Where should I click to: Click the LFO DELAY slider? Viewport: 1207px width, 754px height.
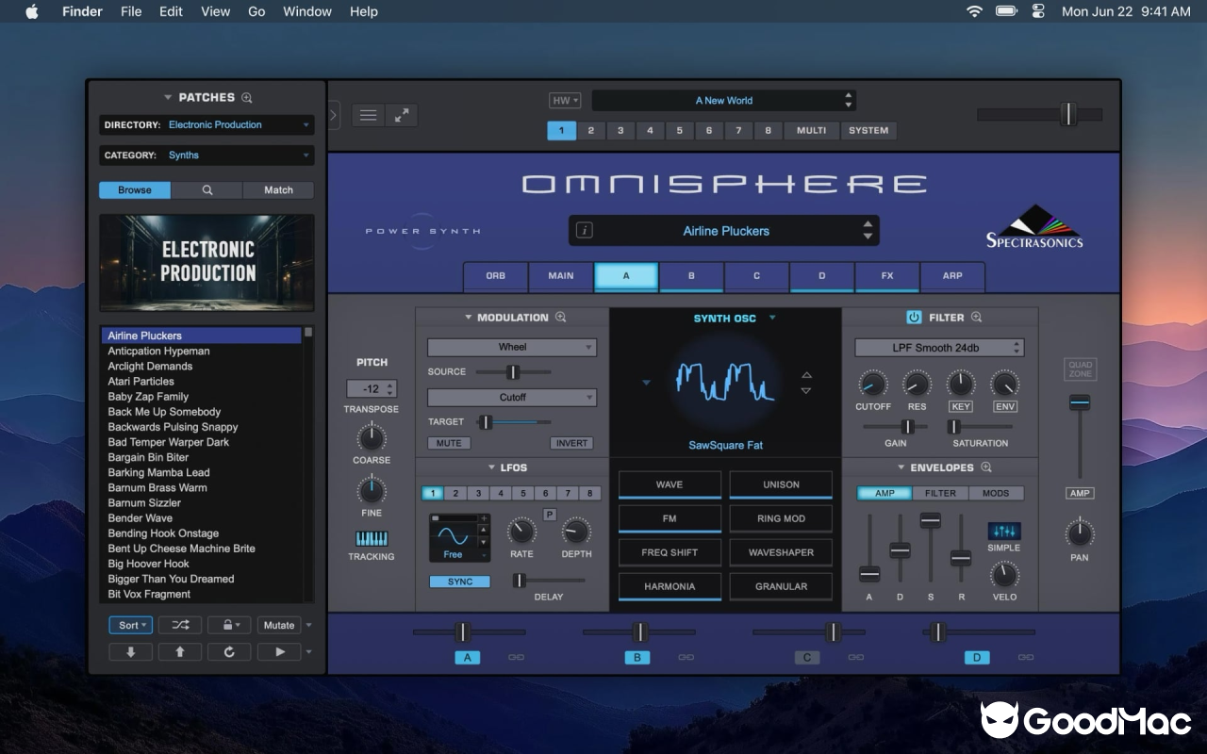[549, 581]
